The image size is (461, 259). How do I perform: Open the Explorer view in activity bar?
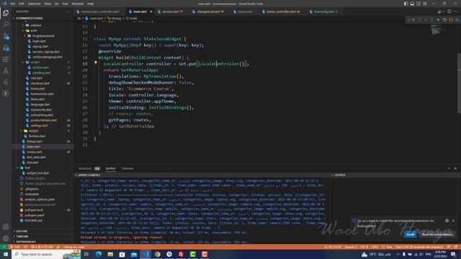click(x=6, y=13)
